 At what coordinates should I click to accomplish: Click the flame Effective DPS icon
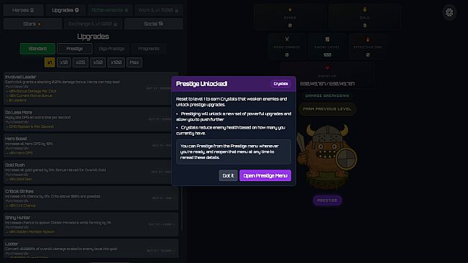point(367,39)
